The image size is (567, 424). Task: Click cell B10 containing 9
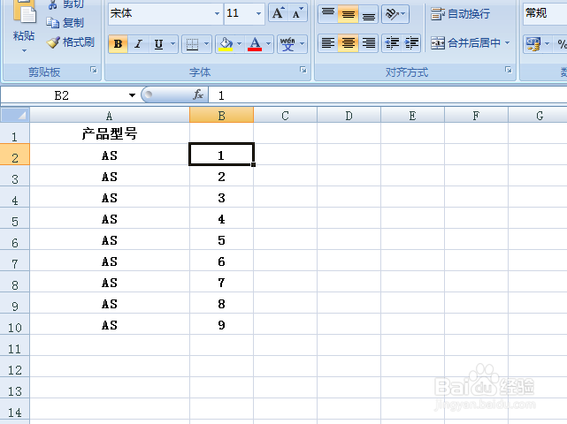click(x=221, y=324)
